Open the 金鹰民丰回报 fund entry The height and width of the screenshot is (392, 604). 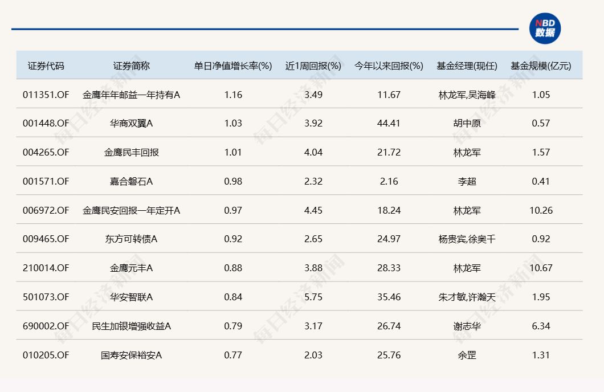pos(131,152)
